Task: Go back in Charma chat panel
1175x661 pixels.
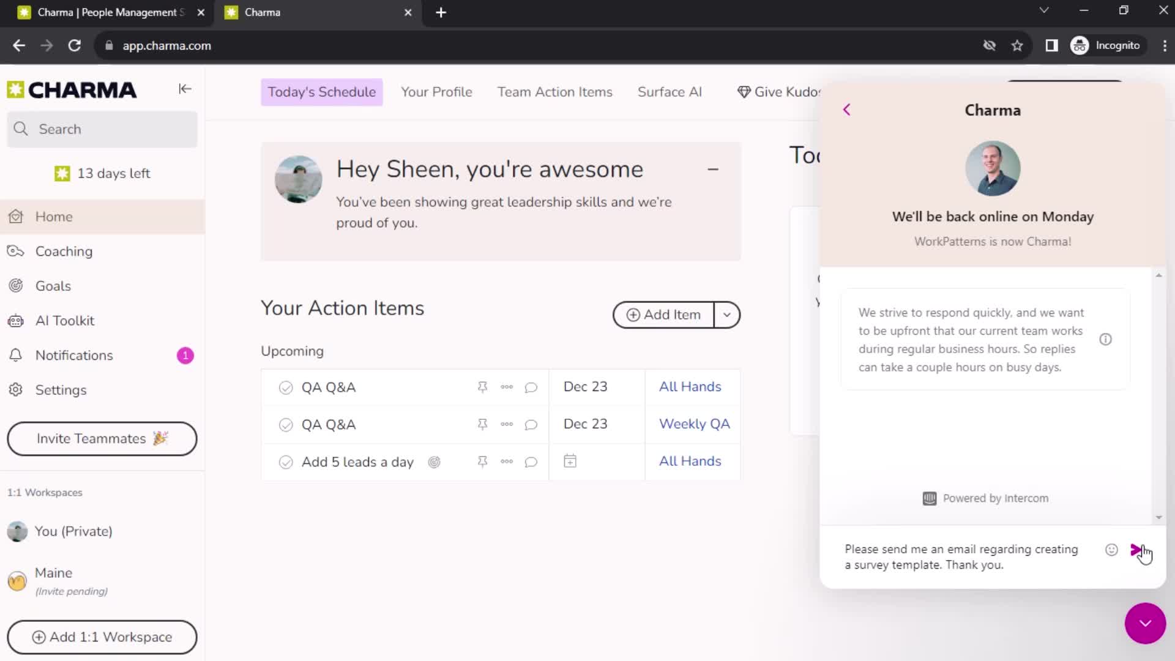Action: (x=847, y=110)
